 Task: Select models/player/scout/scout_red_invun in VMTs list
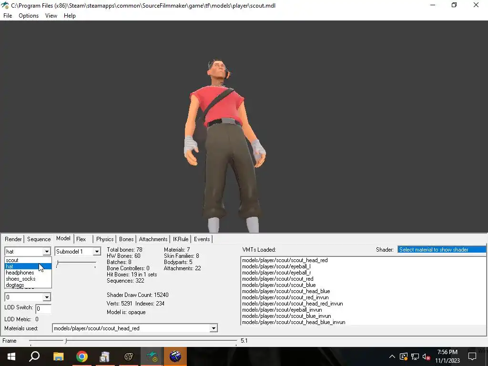tap(285, 297)
